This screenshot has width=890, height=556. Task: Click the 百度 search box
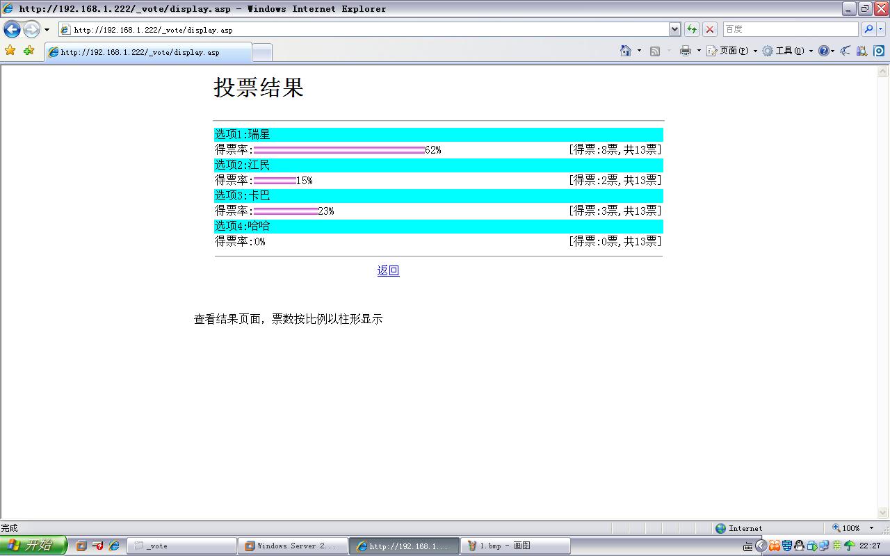(x=790, y=29)
